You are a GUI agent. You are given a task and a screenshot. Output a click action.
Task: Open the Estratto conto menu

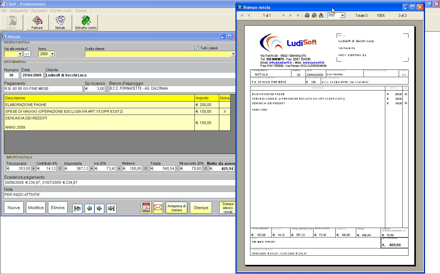61,11
